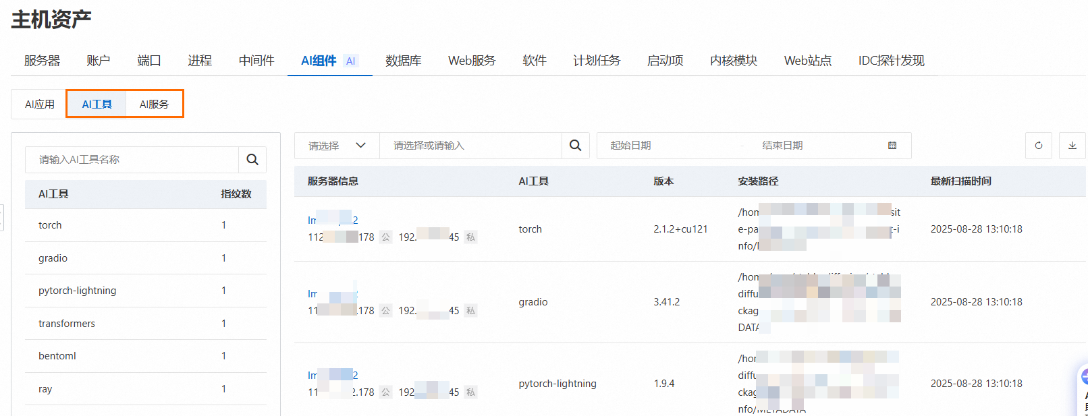Screen dimensions: 1088x416
Task: Open the 软件 tab
Action: [x=535, y=61]
